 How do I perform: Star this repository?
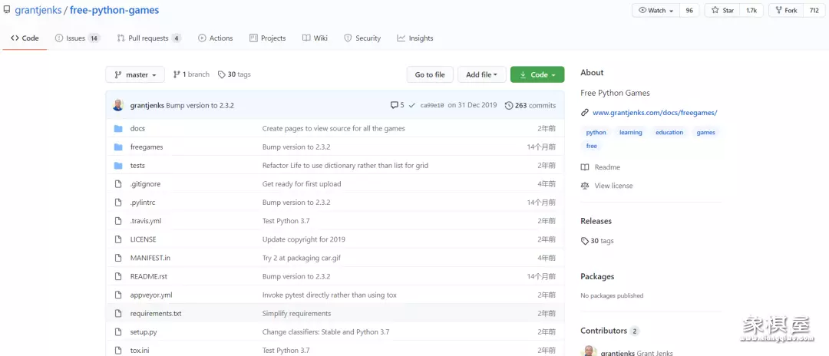point(722,11)
